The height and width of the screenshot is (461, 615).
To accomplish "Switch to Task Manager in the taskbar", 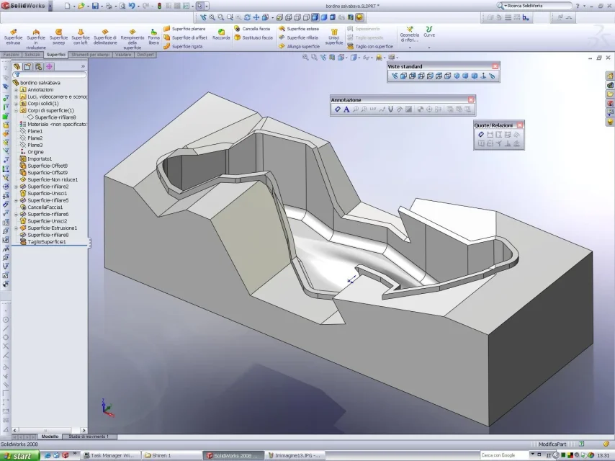I will point(109,455).
